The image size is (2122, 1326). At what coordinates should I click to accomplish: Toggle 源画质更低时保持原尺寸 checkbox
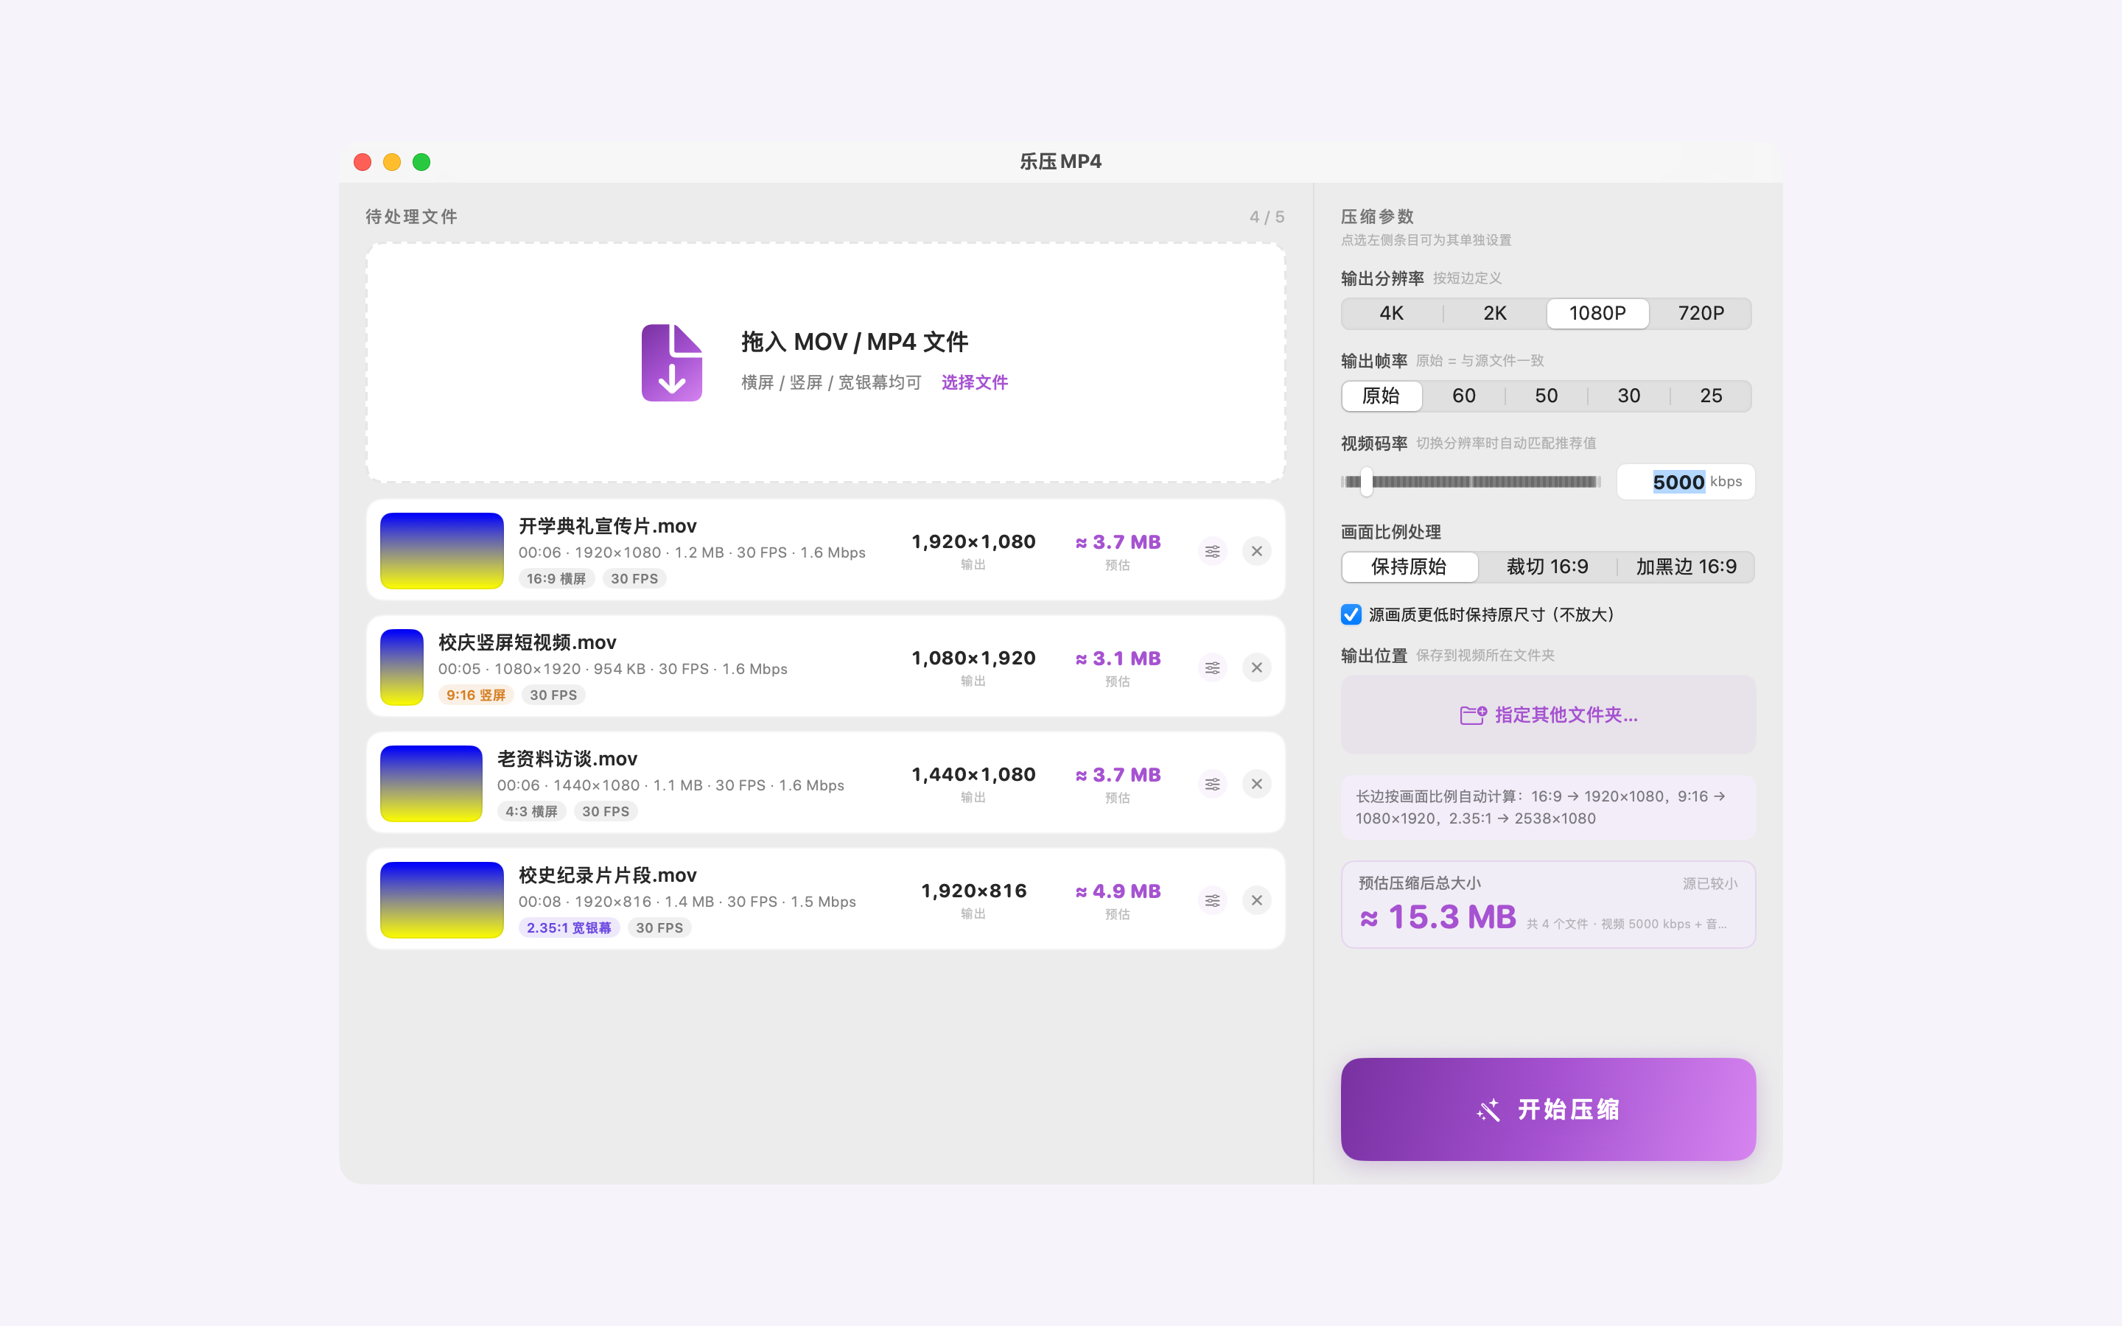pos(1351,615)
